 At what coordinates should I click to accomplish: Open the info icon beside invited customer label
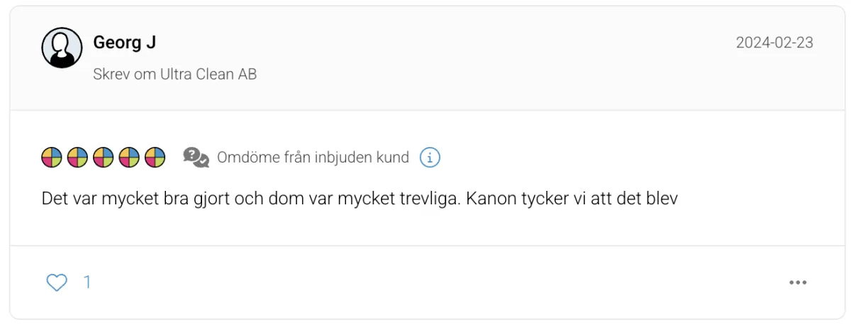click(430, 157)
